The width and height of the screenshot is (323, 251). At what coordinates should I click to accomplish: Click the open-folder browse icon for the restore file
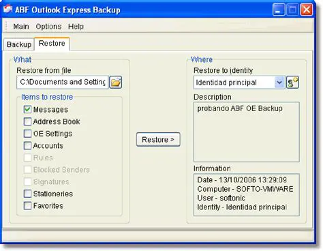point(116,83)
